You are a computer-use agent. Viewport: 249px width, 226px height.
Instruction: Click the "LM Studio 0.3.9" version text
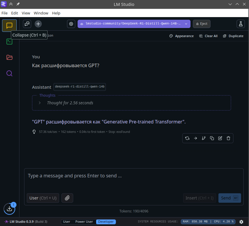21,222
